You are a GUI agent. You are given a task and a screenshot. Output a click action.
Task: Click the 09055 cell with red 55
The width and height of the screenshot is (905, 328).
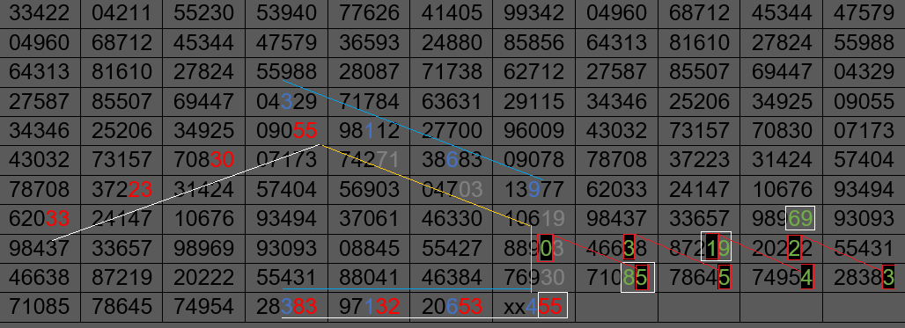287,131
